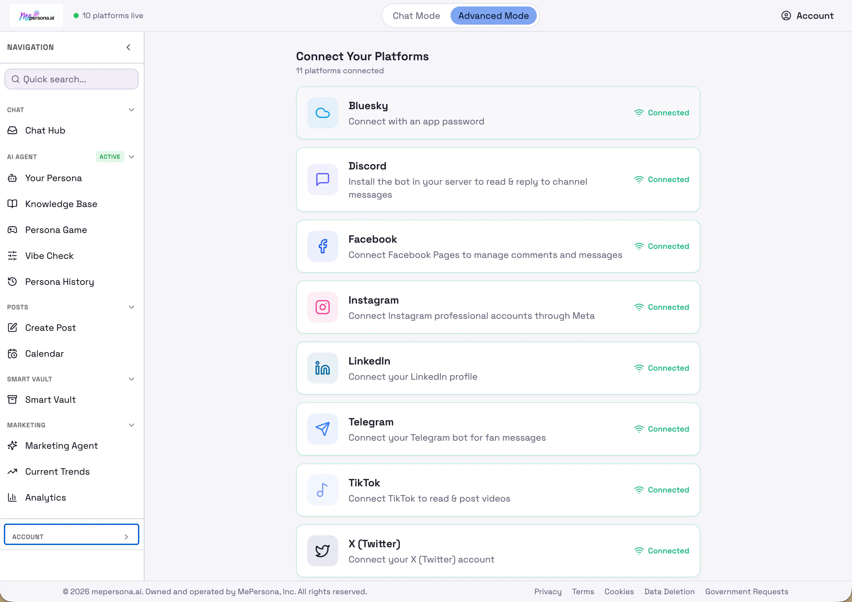852x602 pixels.
Task: Click the Your Persona robot icon
Action: pos(12,178)
